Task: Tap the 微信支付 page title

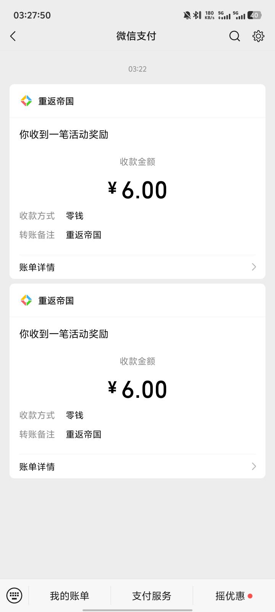Action: click(136, 36)
